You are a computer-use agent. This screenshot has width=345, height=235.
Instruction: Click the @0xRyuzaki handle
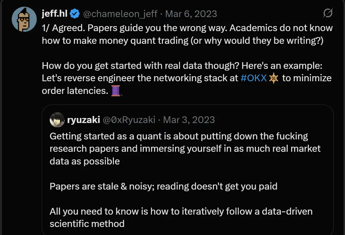(129, 120)
